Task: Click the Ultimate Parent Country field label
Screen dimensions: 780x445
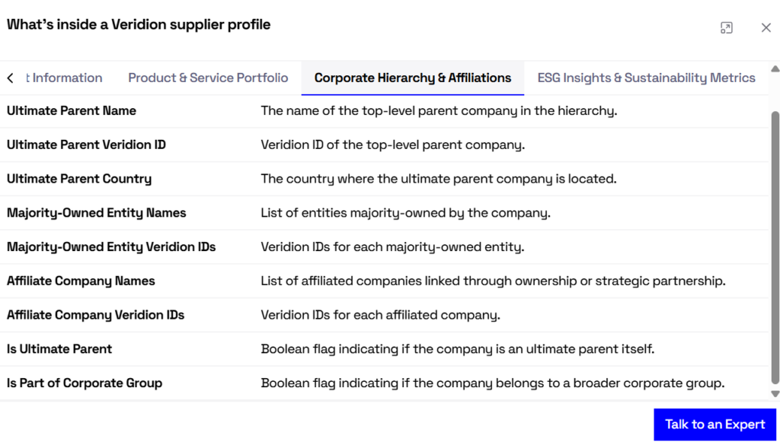Action: tap(79, 179)
